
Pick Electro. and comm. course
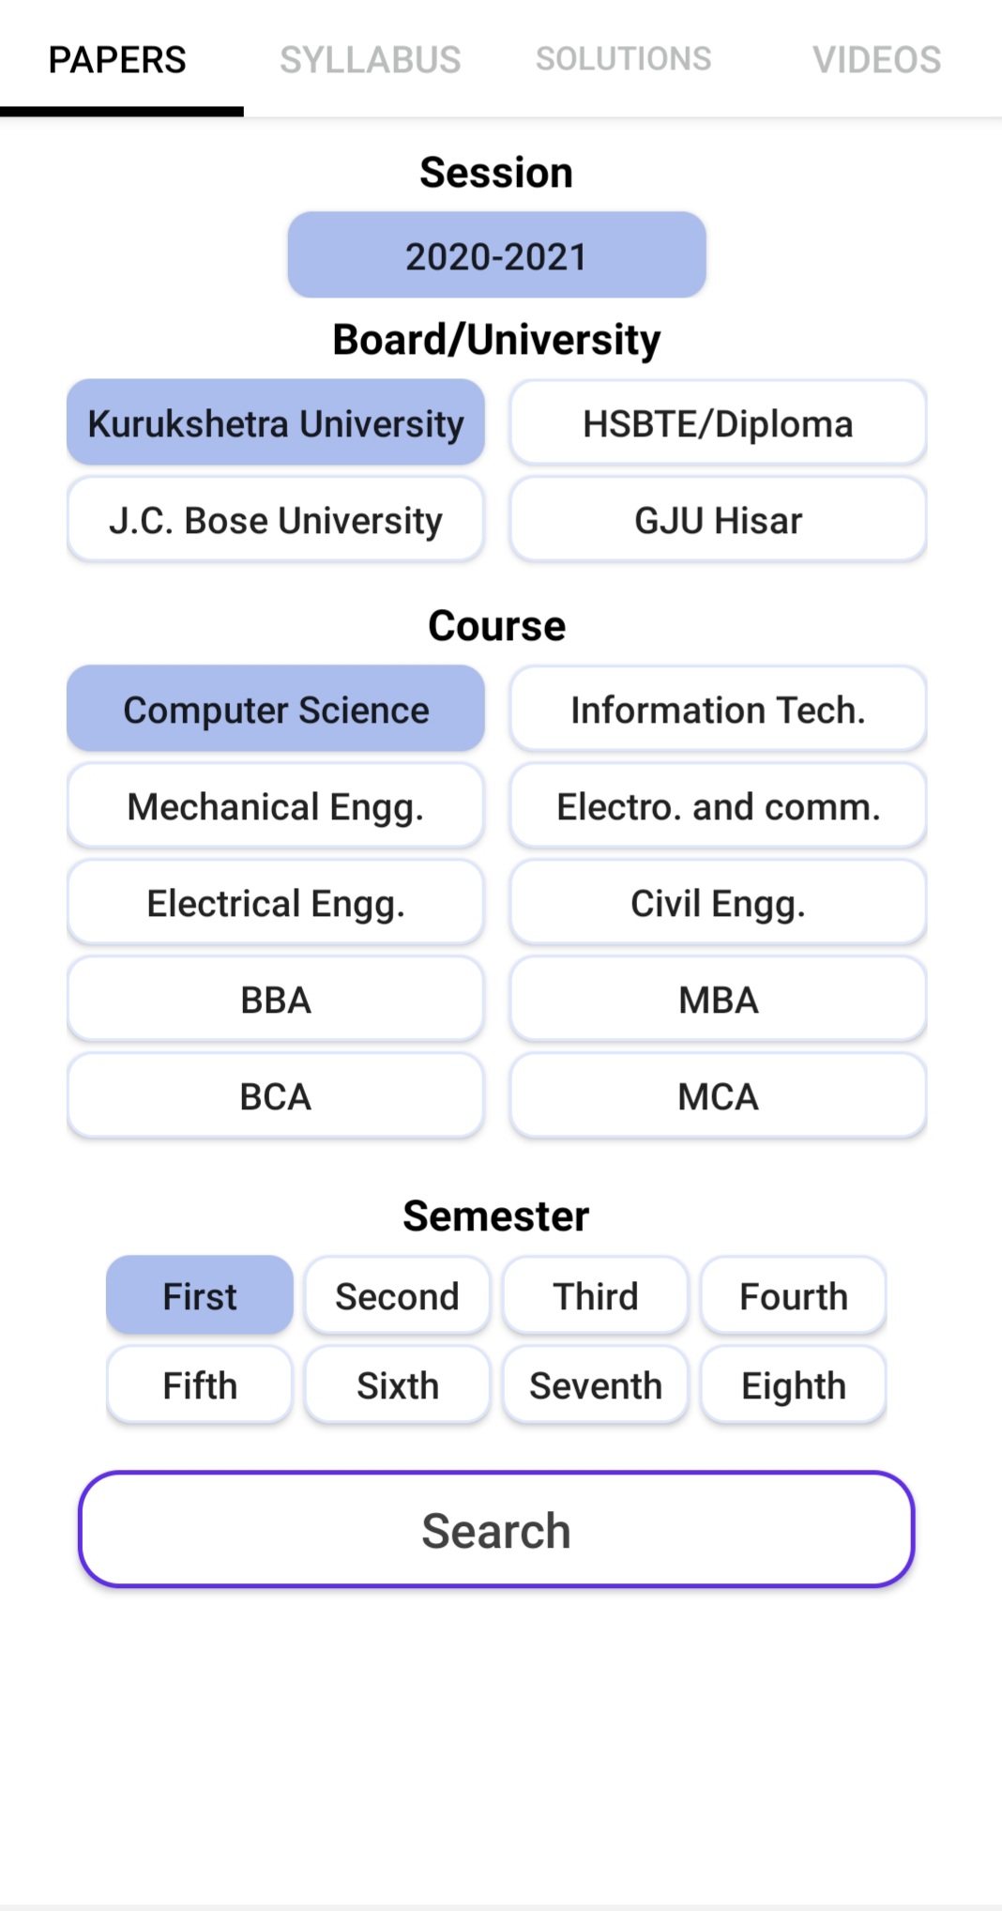point(718,806)
